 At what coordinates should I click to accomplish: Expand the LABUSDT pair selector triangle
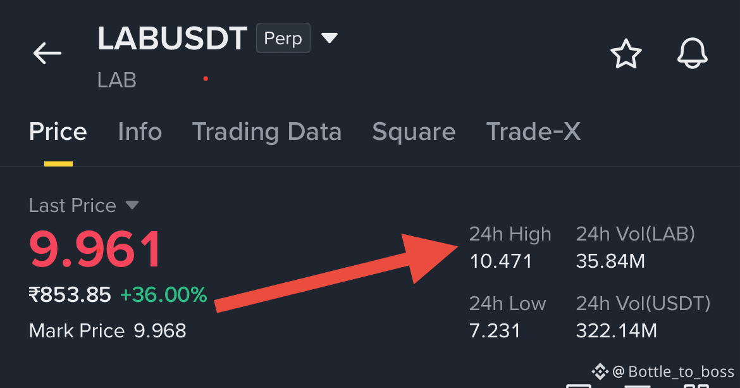click(330, 38)
